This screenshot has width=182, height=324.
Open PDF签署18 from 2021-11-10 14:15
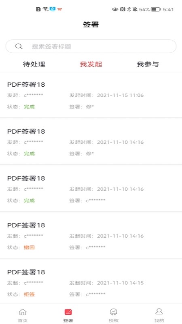pos(91,282)
